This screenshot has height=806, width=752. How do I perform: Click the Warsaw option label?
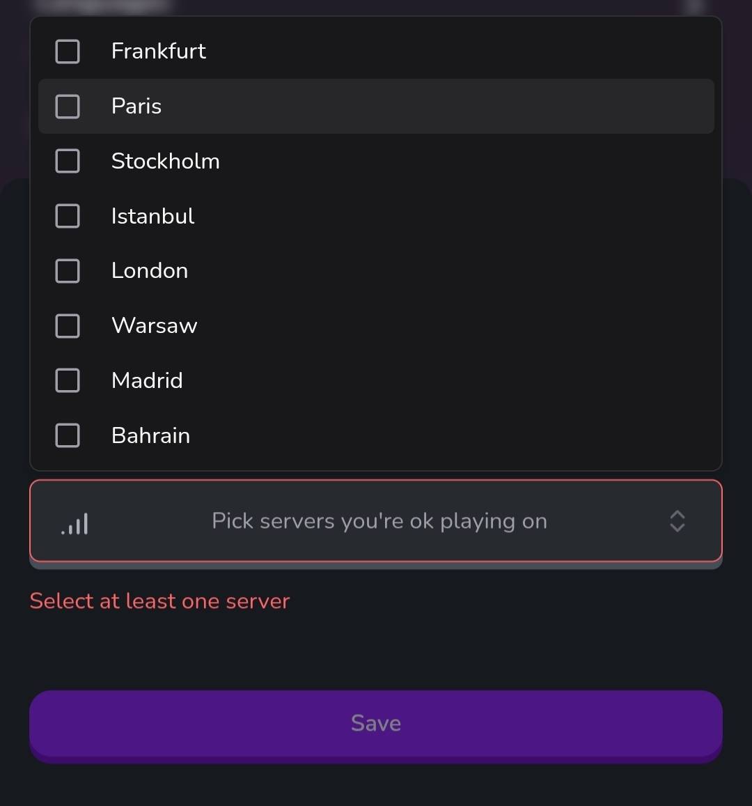[154, 325]
